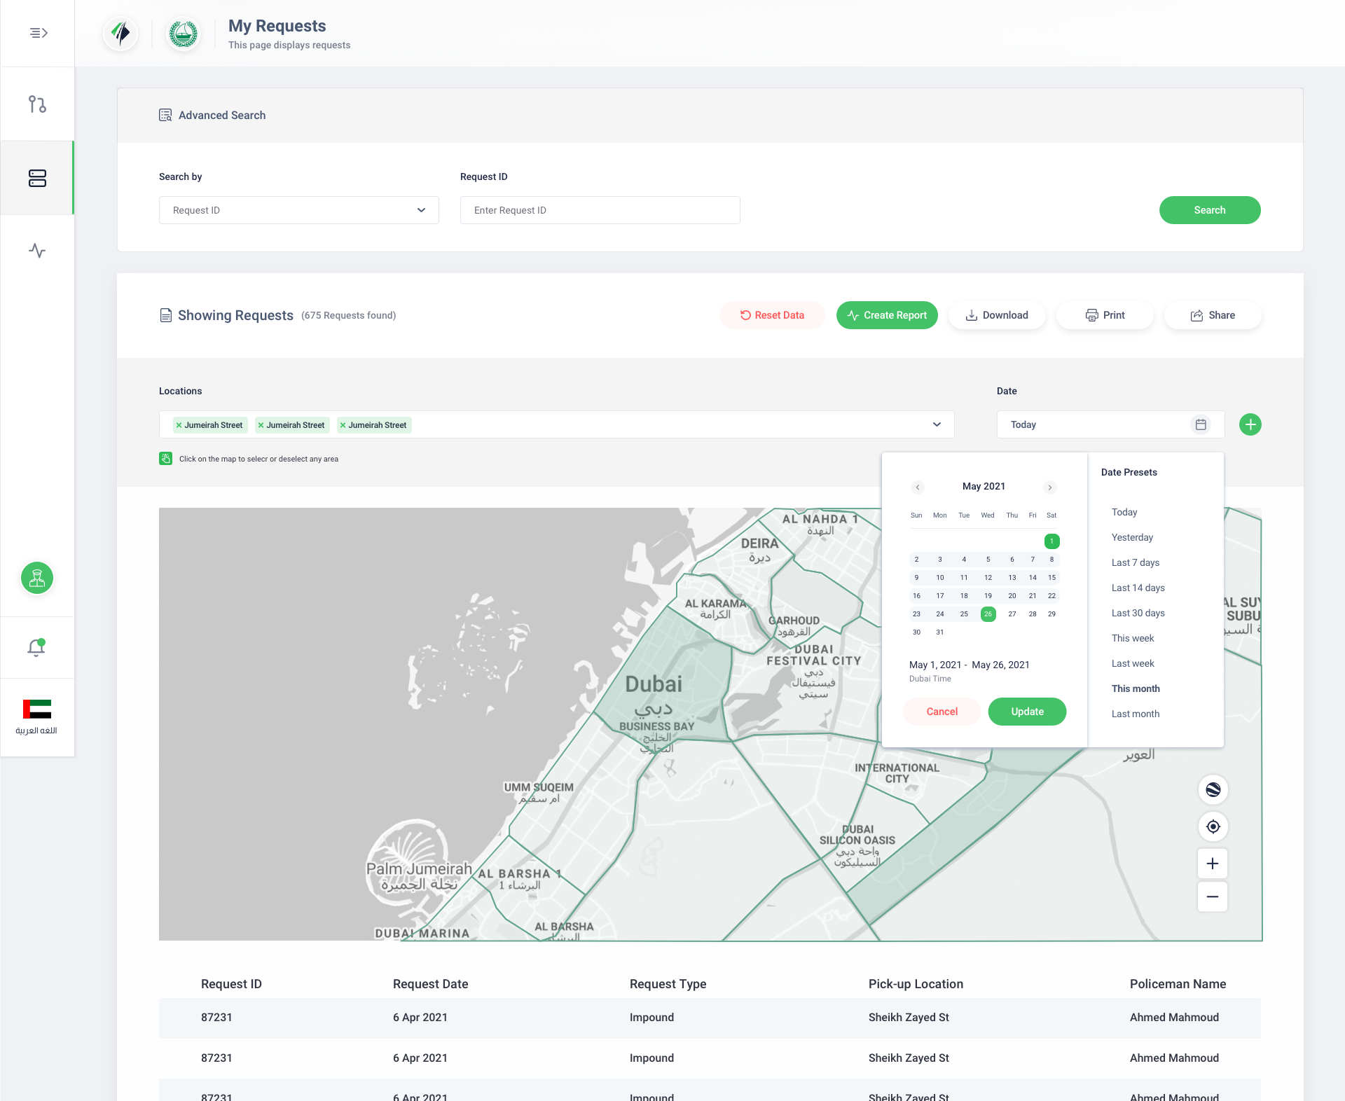Go to next month in calendar
Viewport: 1345px width, 1101px height.
pyautogui.click(x=1049, y=487)
